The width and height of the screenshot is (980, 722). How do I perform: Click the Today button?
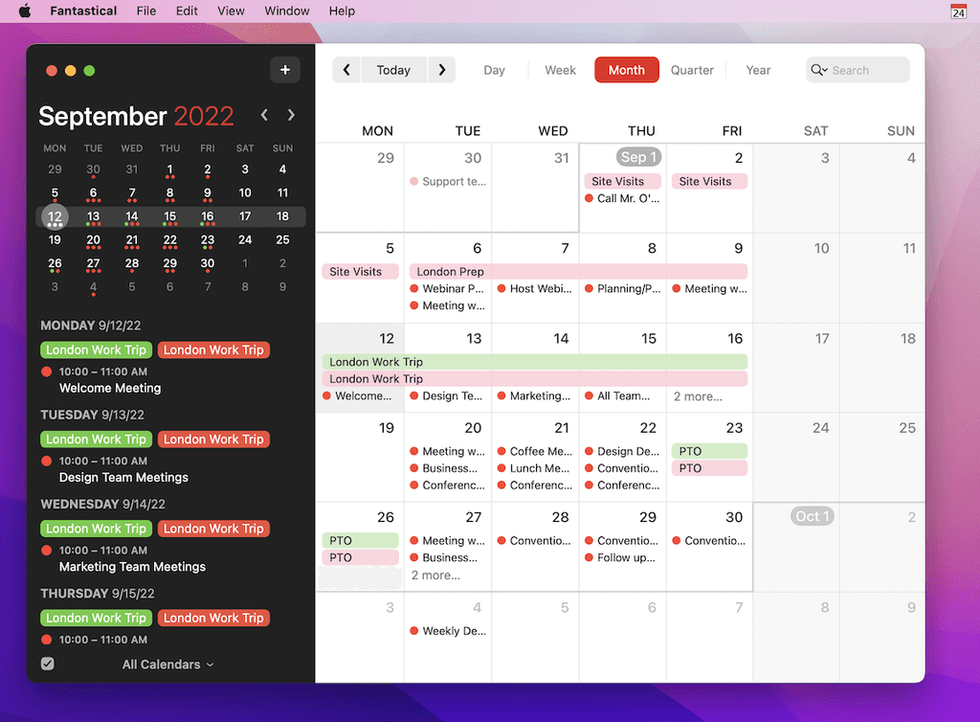tap(393, 69)
